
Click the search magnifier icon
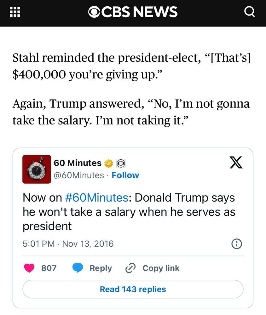[x=250, y=12]
